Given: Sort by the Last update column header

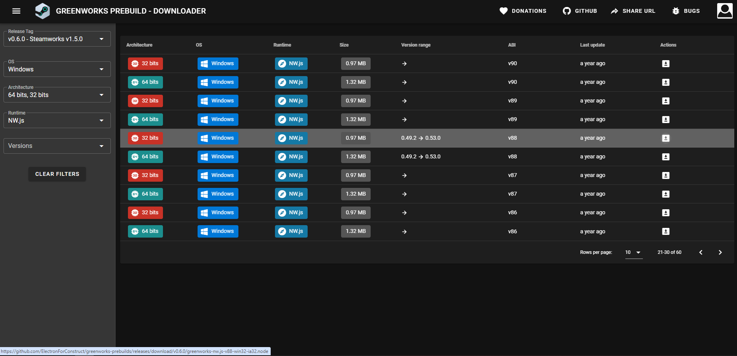Looking at the screenshot, I should [x=592, y=45].
